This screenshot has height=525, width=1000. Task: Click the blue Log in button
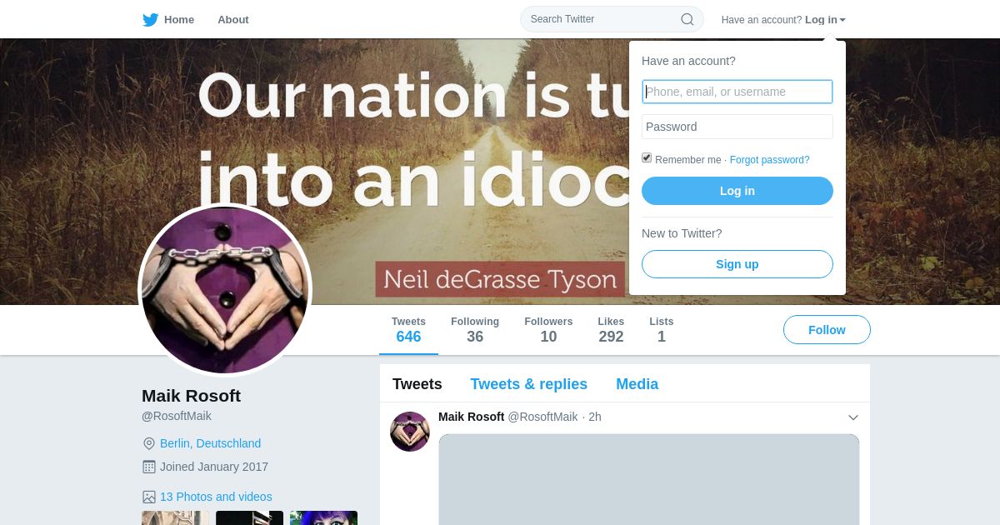click(737, 191)
